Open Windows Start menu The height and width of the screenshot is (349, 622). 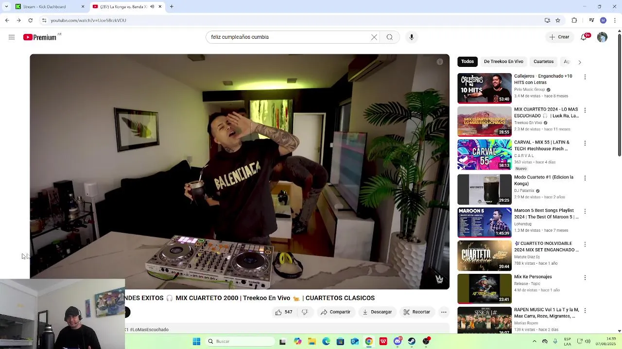coord(196,342)
